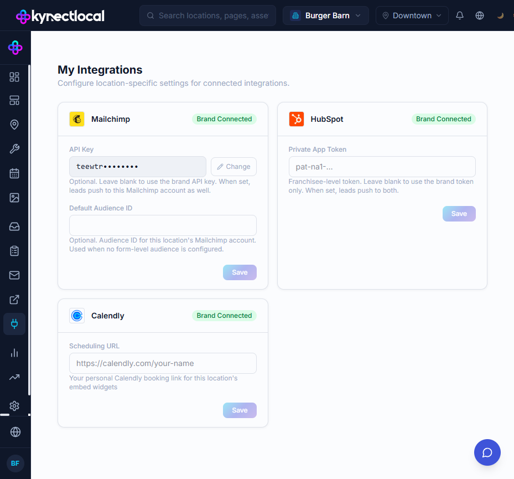Click the kynect flower icon atop sidebar
Screen dimensions: 514x479
coord(15,48)
